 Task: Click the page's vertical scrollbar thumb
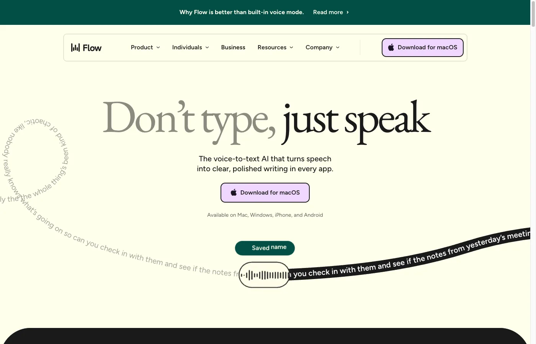pyautogui.click(x=533, y=14)
